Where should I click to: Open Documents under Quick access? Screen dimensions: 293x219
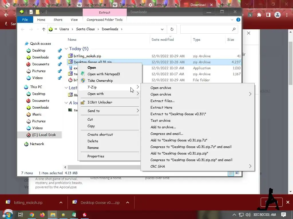pos(41,64)
